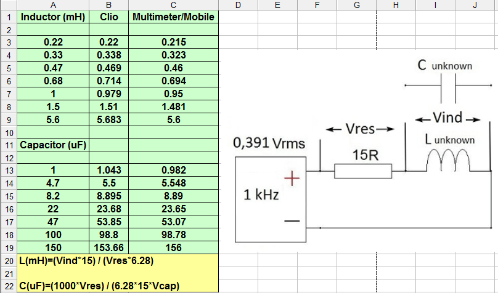Select column C header
The image size is (498, 293).
pyautogui.click(x=173, y=5)
